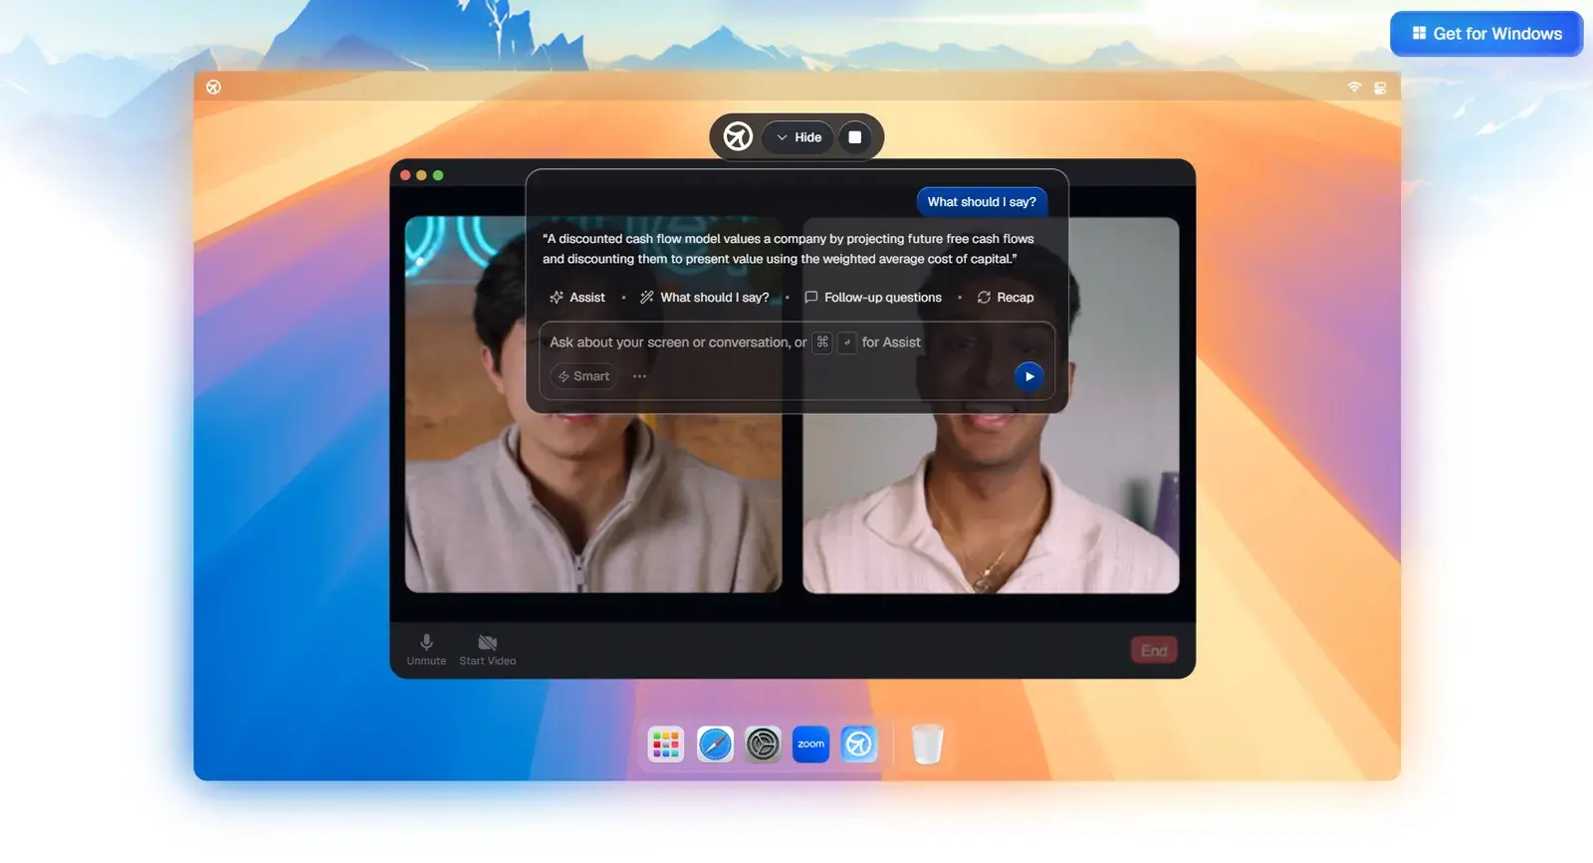Select Follow-up questions action
This screenshot has width=1593, height=863.
(873, 298)
